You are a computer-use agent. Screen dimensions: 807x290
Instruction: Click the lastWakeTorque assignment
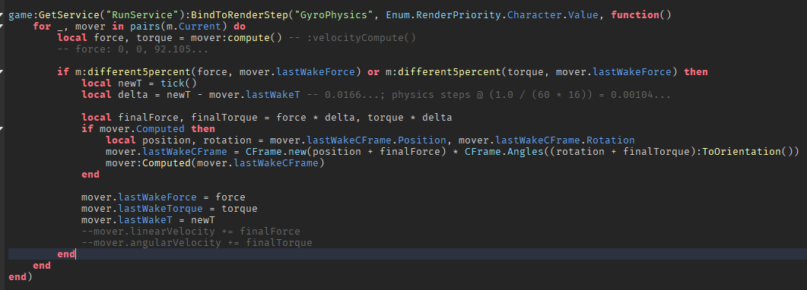170,209
